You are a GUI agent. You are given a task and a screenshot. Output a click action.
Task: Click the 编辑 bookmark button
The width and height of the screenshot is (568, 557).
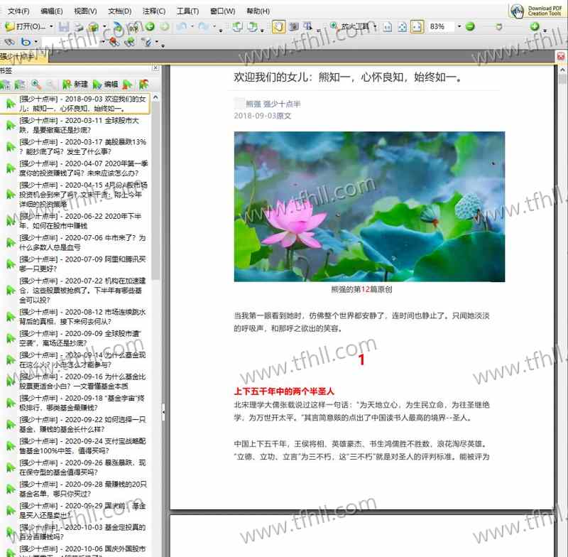point(104,84)
